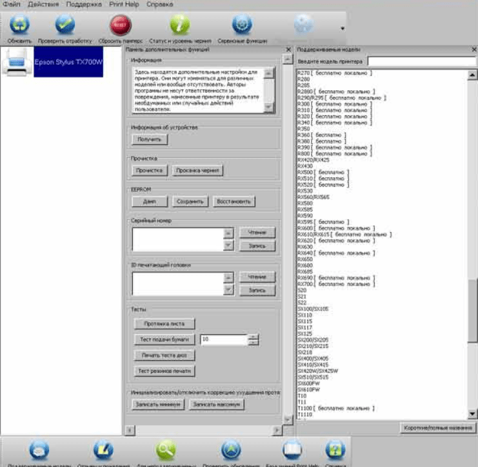
Task: Open Сервисные функции gear icon
Action: tap(242, 25)
